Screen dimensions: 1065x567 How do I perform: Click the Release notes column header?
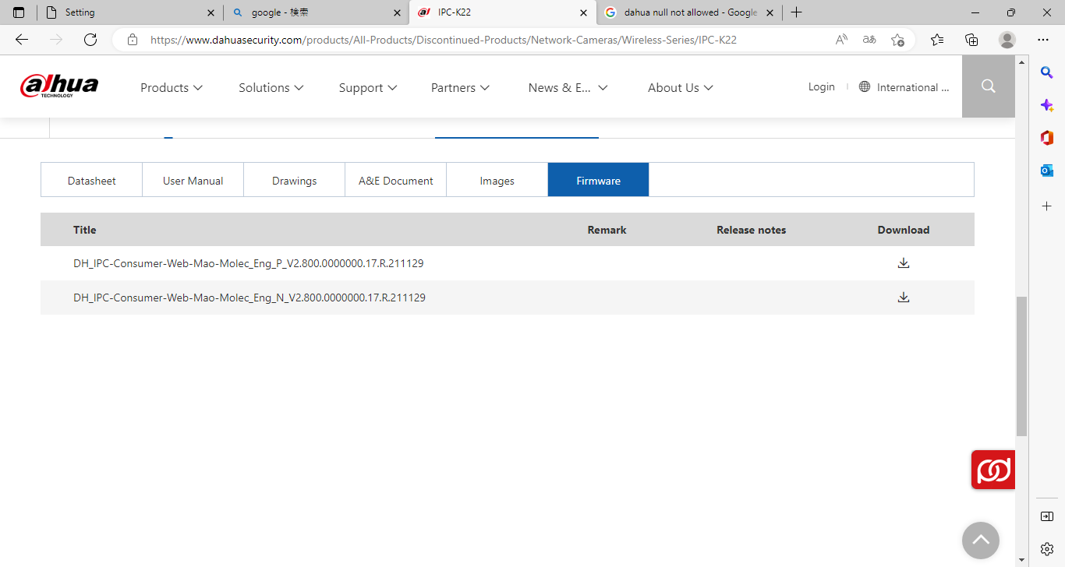tap(751, 230)
